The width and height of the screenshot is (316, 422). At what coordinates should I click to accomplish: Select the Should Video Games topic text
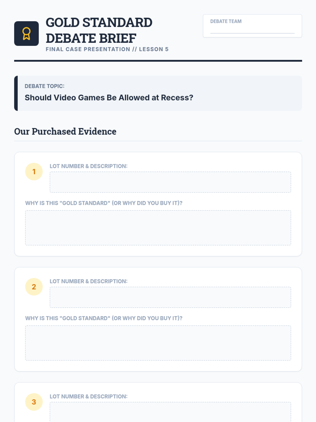[109, 98]
